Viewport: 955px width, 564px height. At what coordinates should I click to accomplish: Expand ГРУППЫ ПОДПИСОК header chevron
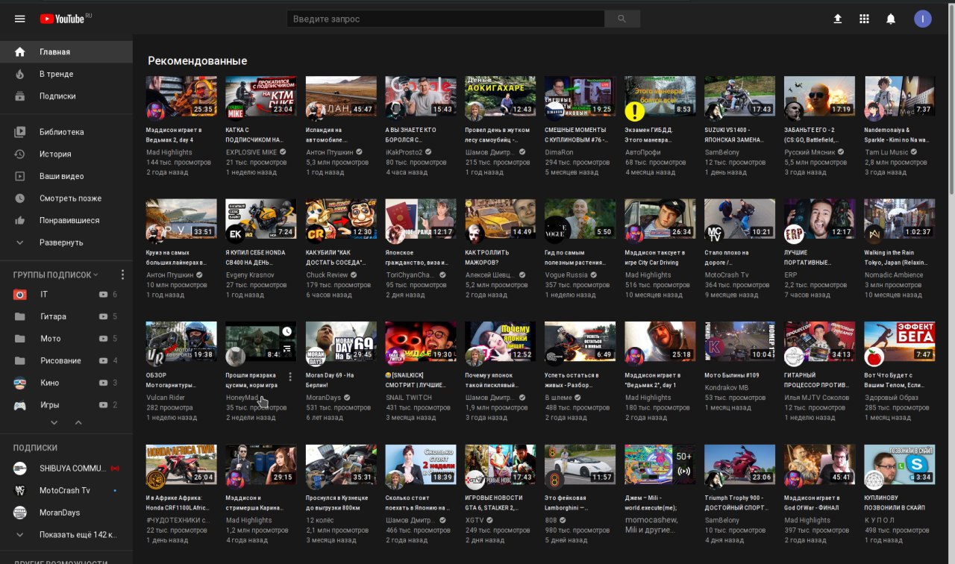pos(95,275)
